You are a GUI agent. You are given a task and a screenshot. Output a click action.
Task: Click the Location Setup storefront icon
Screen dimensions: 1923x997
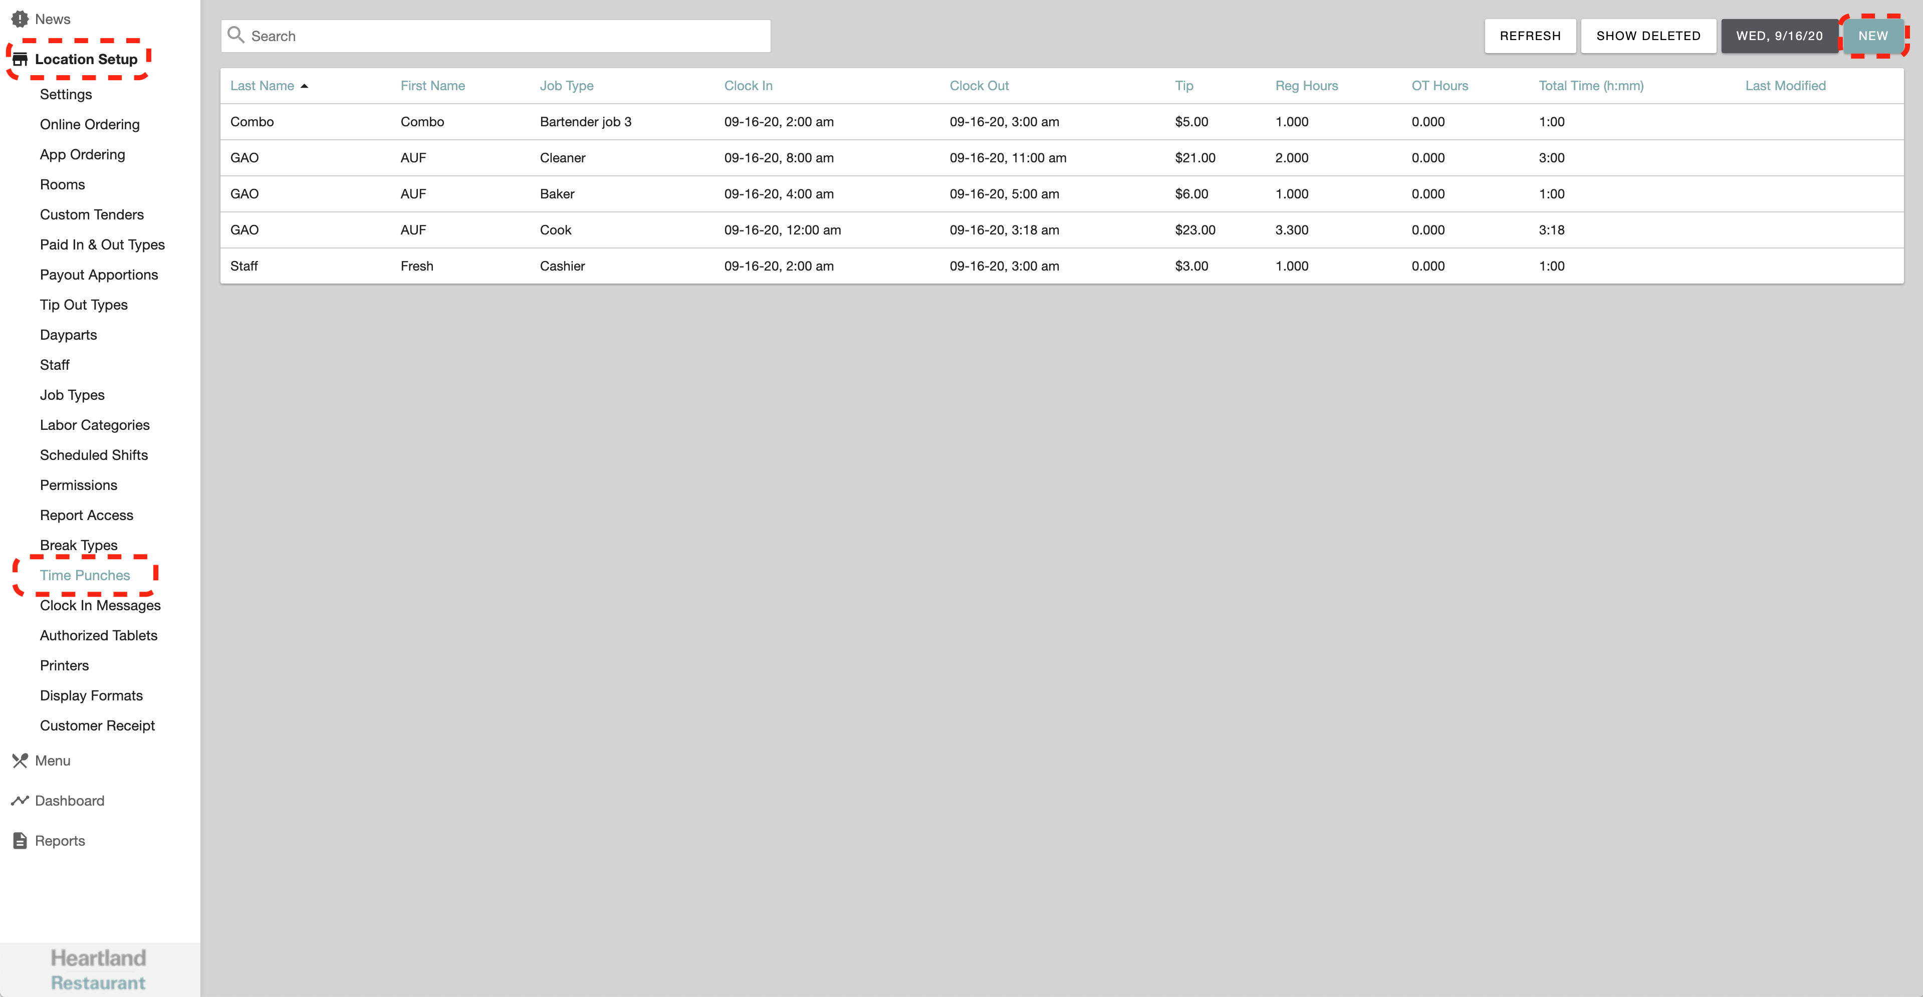pos(20,59)
